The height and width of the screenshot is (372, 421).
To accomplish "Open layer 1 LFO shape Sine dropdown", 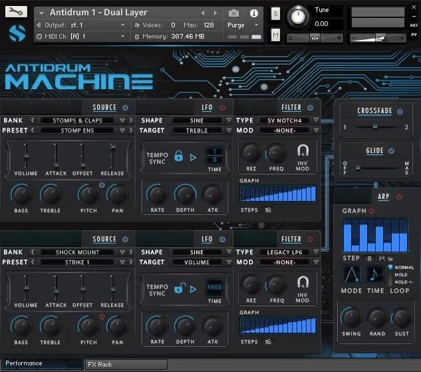I will (x=229, y=120).
